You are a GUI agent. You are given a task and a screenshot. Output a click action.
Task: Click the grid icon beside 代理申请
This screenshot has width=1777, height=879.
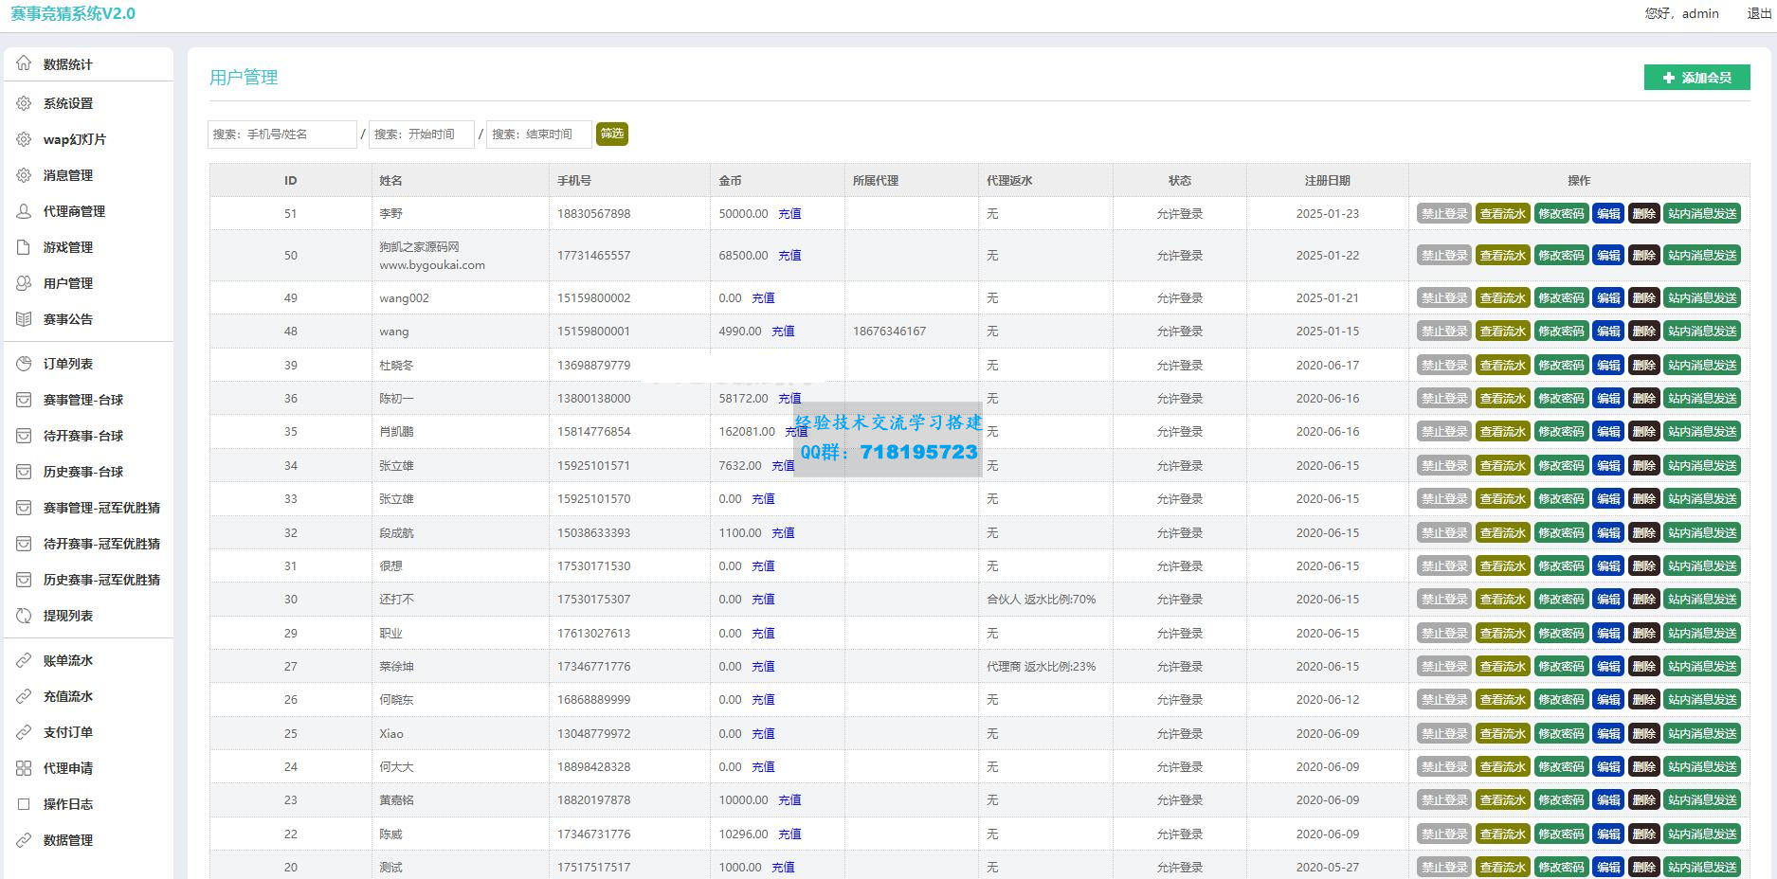click(24, 768)
